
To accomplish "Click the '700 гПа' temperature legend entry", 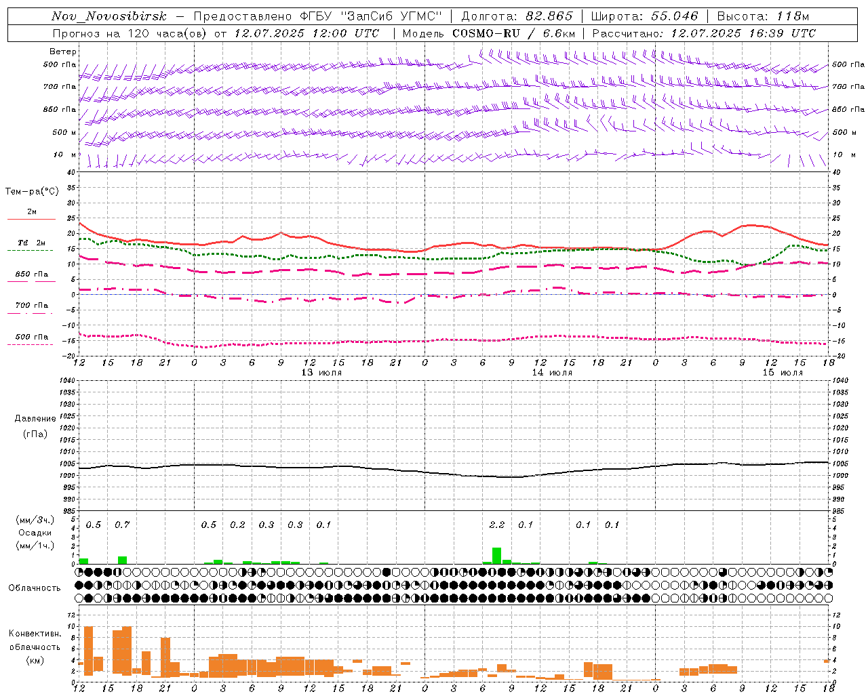I will tap(31, 306).
